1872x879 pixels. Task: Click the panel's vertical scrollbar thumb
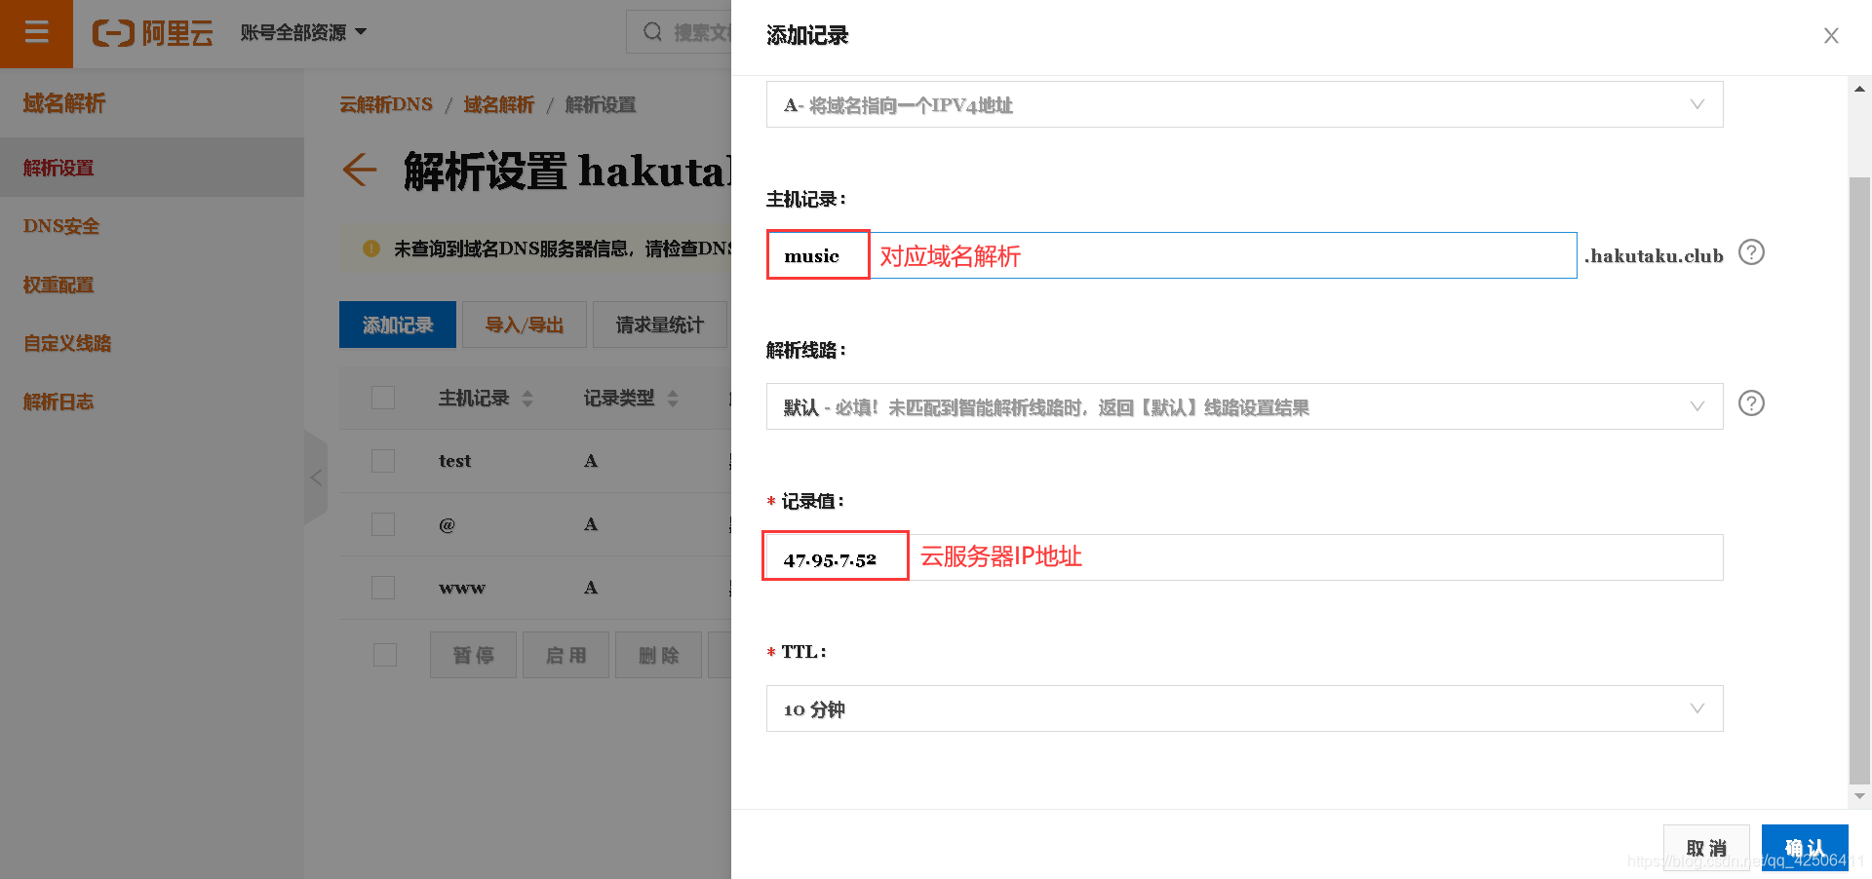point(1859,479)
